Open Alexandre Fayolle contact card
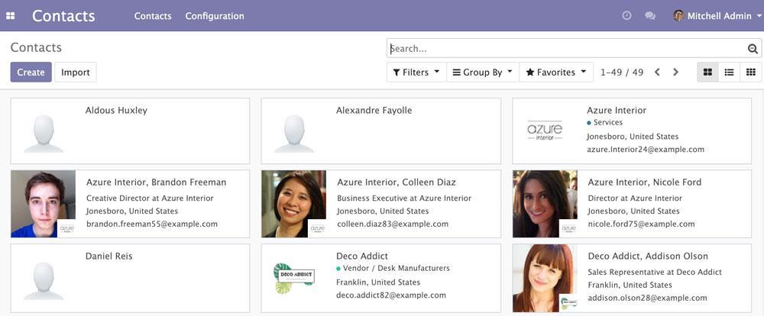 [x=381, y=131]
